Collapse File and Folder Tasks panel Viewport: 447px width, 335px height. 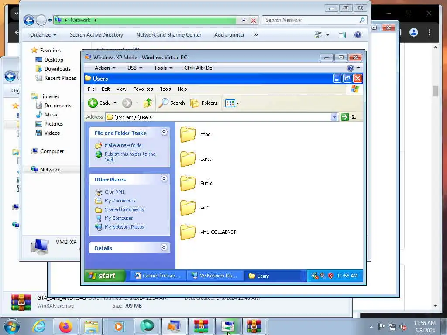click(x=164, y=132)
